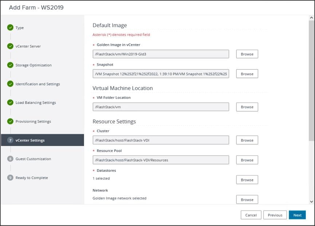Browse for the Snapshot
The height and width of the screenshot is (226, 315).
[x=247, y=74]
